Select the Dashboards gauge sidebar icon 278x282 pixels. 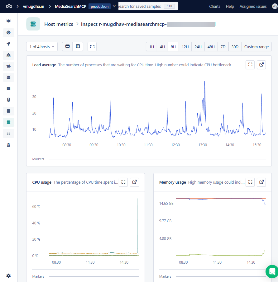click(x=8, y=33)
